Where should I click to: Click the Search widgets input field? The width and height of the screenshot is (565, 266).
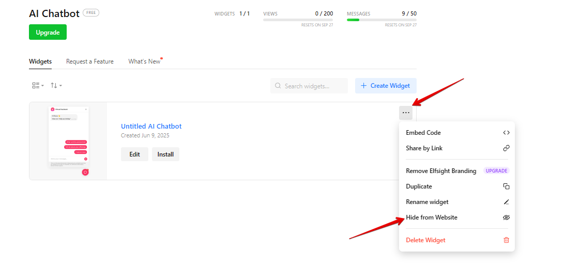tap(309, 86)
